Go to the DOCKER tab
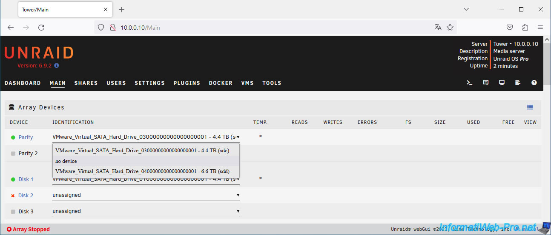 point(221,83)
